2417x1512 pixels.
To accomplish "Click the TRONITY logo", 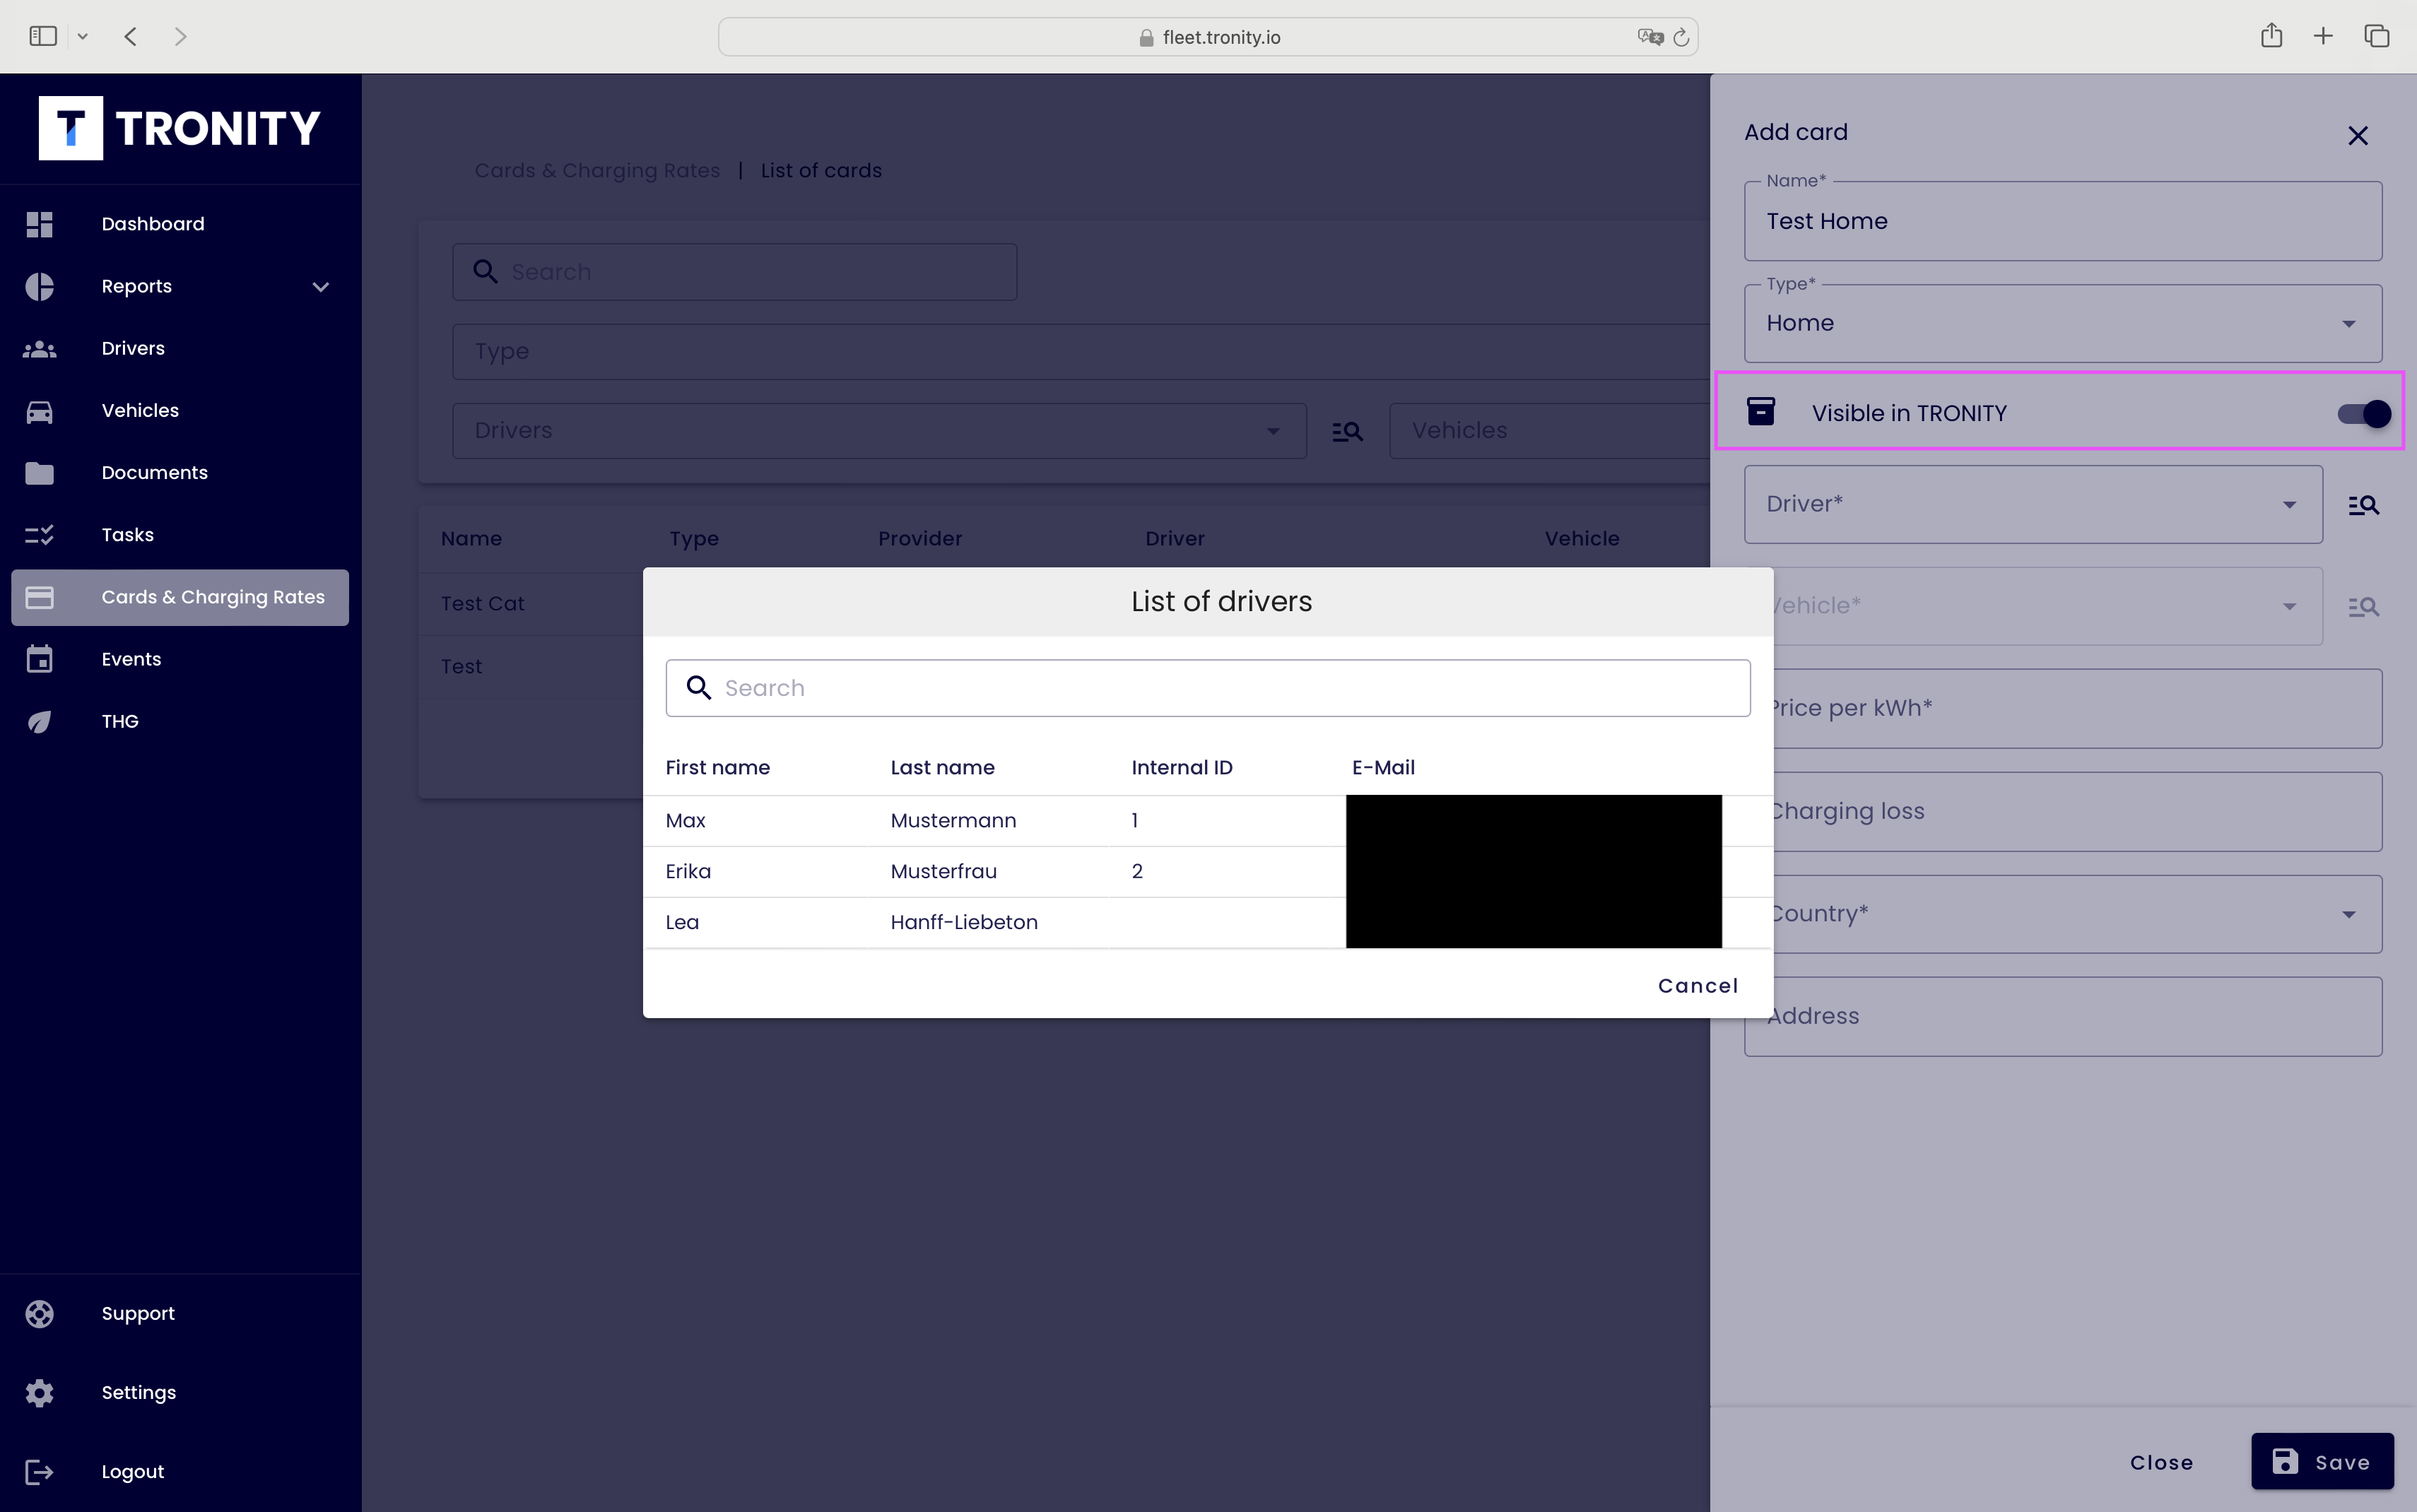I will click(180, 128).
